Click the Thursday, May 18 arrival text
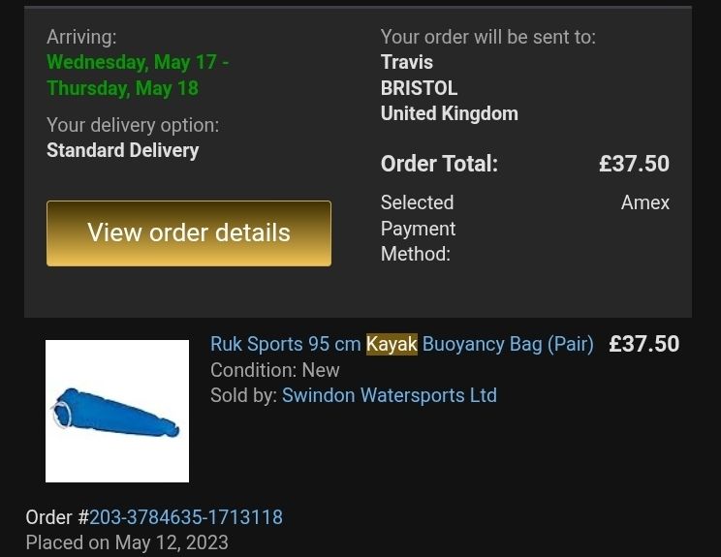The height and width of the screenshot is (557, 721). (x=122, y=88)
